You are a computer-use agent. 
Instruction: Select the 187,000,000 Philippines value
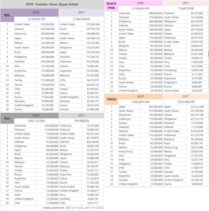[156, 115]
